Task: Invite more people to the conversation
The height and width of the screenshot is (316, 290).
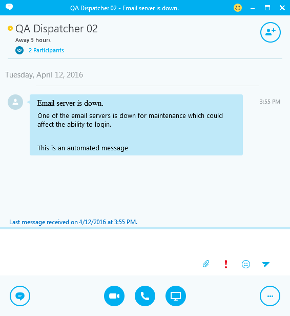Action: click(271, 32)
